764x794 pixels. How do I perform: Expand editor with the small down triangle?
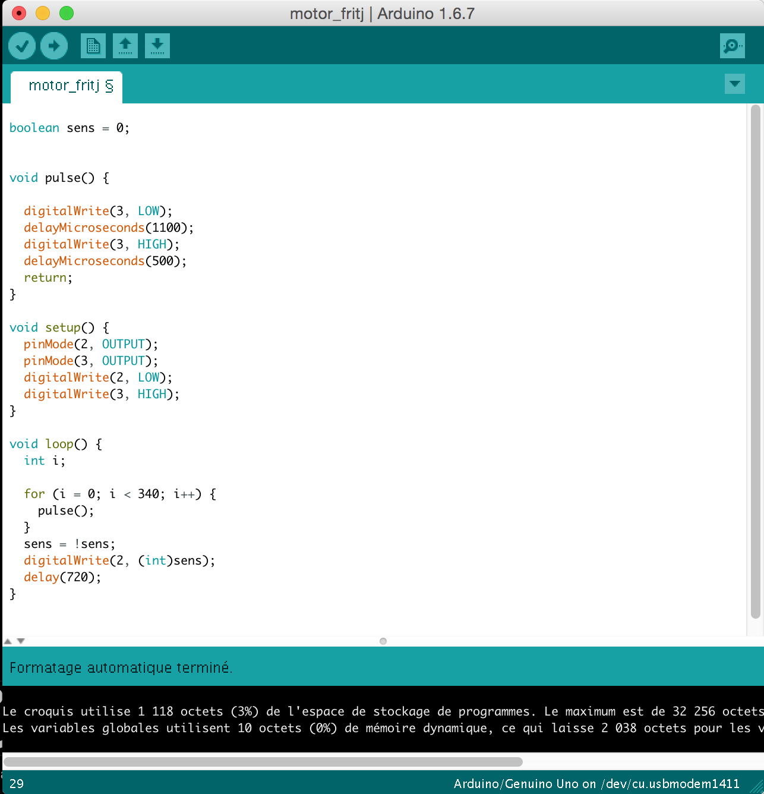point(21,641)
